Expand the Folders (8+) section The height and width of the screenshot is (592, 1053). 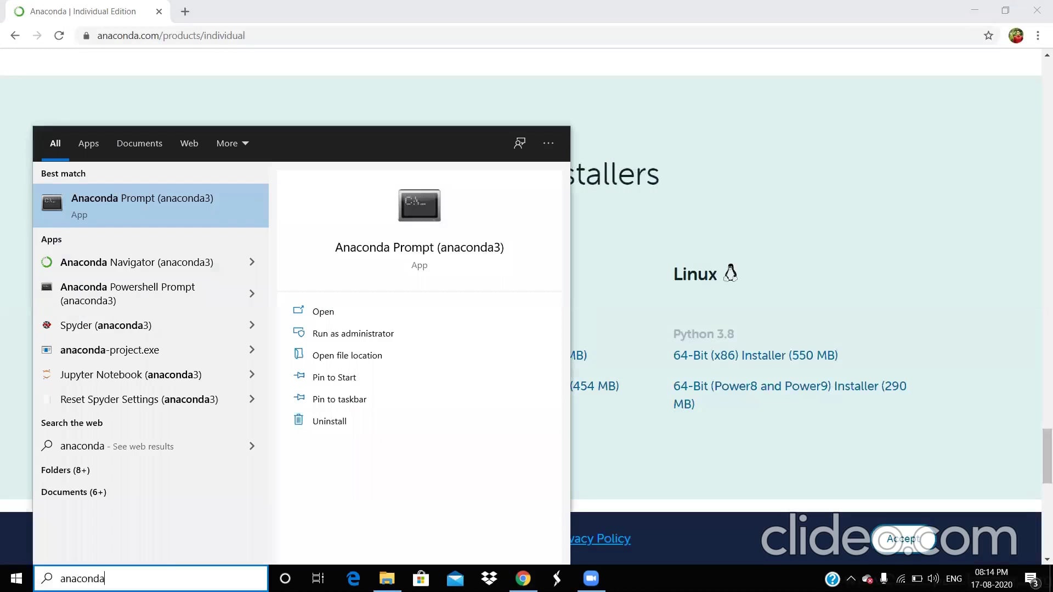pyautogui.click(x=65, y=470)
